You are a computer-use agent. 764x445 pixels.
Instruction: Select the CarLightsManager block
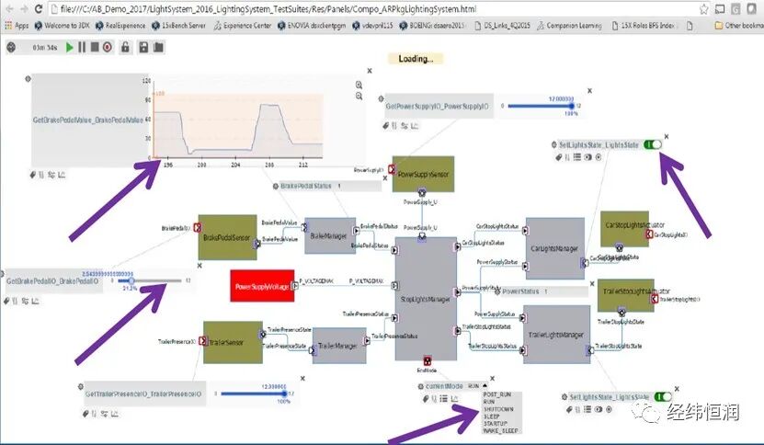pyautogui.click(x=555, y=248)
